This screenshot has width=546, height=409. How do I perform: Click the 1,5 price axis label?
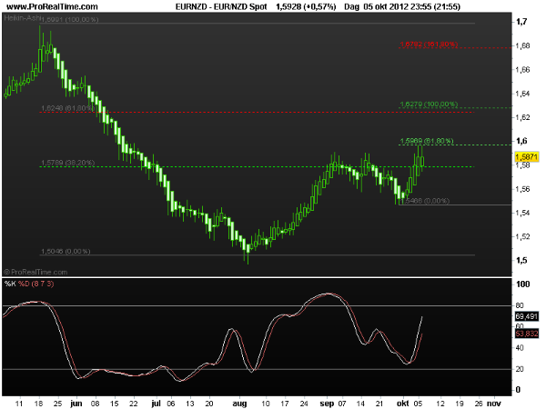[x=521, y=260]
